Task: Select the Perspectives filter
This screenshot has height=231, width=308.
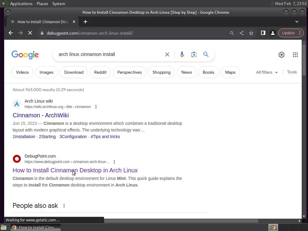Action: 129,72
